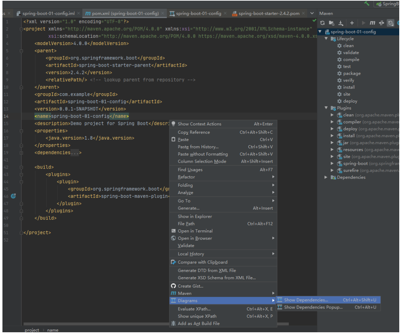
Task: Choose Column Selection Mode
Action: pos(223,161)
